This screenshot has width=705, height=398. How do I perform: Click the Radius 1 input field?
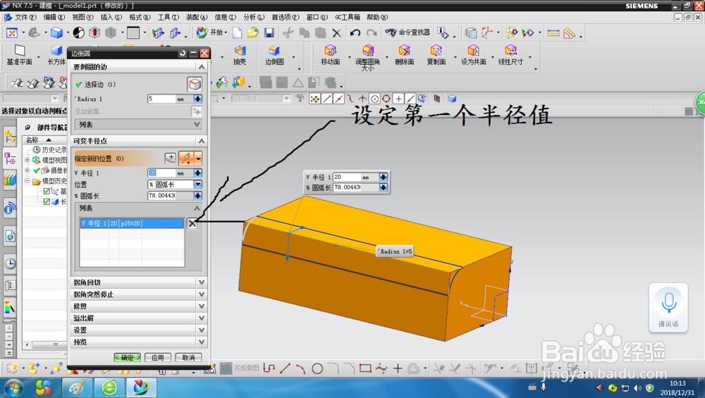coord(162,99)
